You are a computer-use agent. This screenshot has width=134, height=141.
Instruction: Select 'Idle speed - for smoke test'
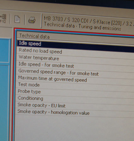tap(75, 66)
